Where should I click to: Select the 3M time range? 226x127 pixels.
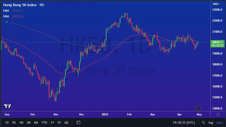(29, 123)
